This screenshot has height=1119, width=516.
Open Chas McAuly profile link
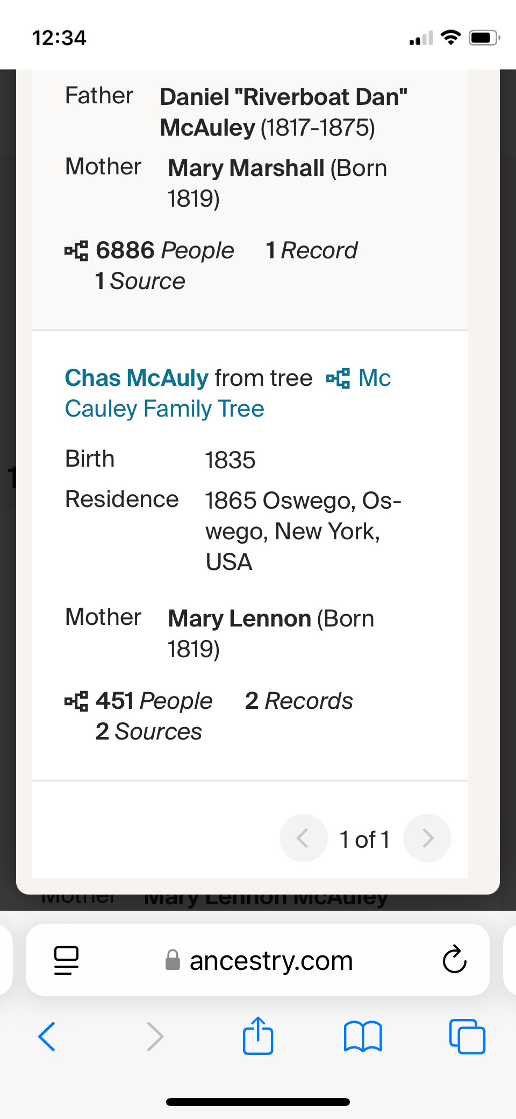pos(137,378)
